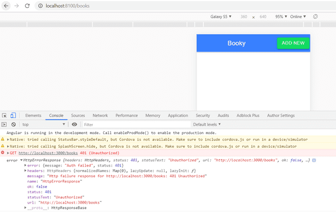Open the Author Settings tab
The height and width of the screenshot is (212, 336).
[281, 115]
